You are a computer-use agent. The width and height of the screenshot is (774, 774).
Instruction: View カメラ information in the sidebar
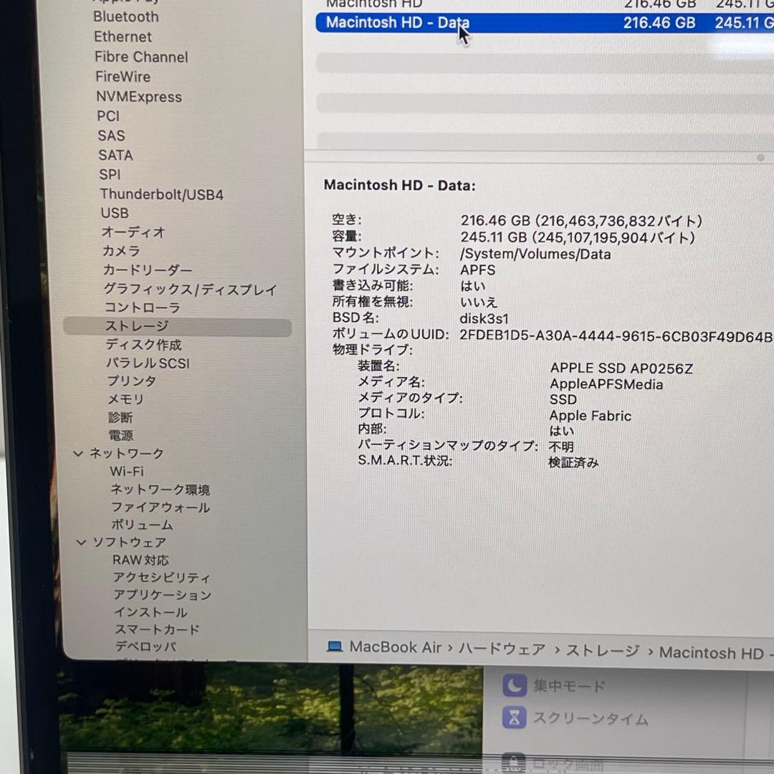(x=121, y=252)
